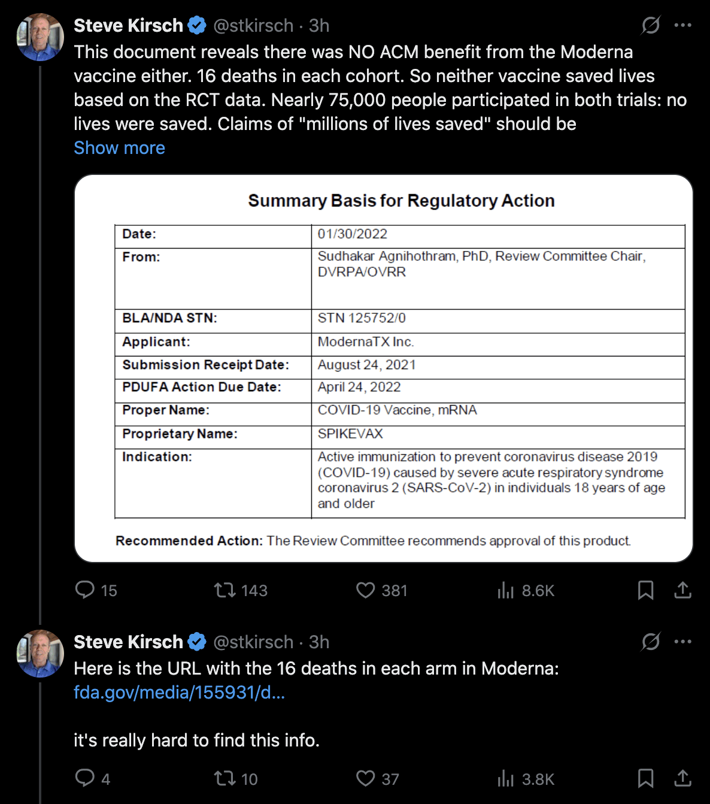This screenshot has height=804, width=710.
Task: Click Steve Kirsch's avatar on first tweet
Action: 40,37
